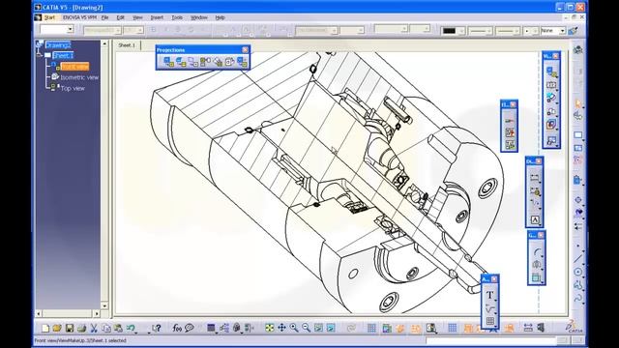
Task: Click the Line tool in right sidebar
Action: click(x=578, y=259)
